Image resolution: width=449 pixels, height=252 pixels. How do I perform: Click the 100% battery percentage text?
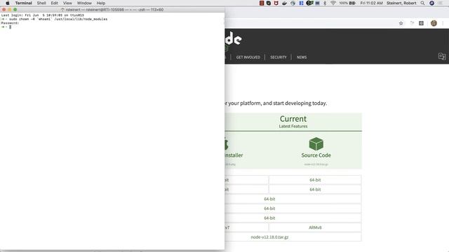343,3
